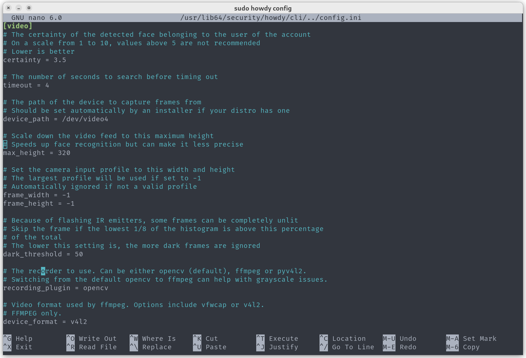Click the M-6 Copy shortcut

(x=463, y=347)
